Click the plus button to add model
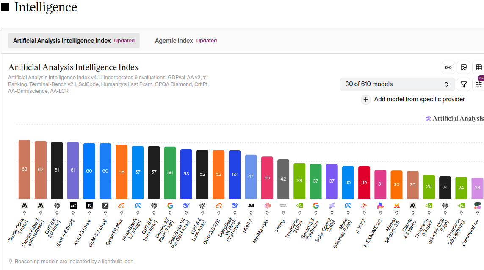Viewport: 484px width, 270px height. (366, 100)
